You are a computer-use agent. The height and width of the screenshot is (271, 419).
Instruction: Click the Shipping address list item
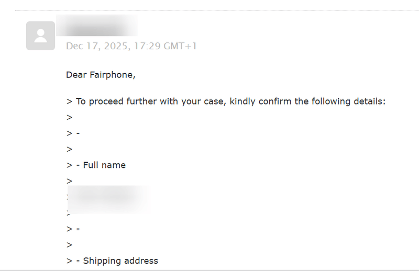120,261
